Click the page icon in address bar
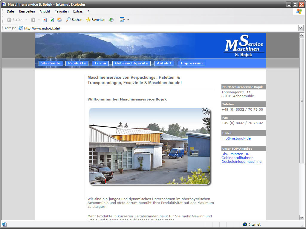The image size is (306, 229). (x=21, y=28)
